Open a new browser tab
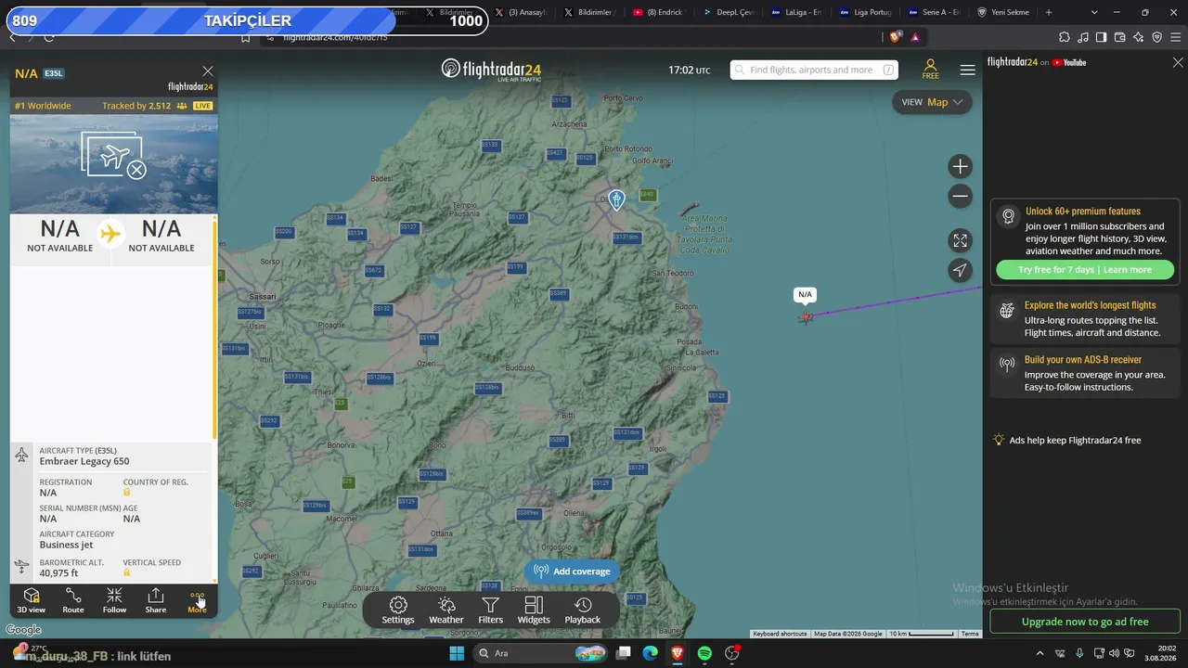 [1049, 12]
